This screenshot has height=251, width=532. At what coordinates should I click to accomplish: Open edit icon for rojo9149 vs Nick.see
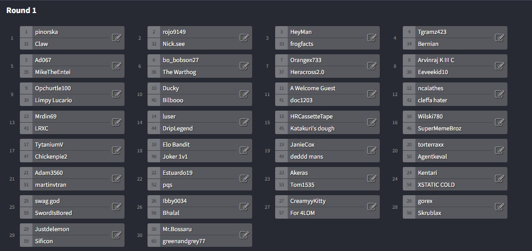[244, 38]
